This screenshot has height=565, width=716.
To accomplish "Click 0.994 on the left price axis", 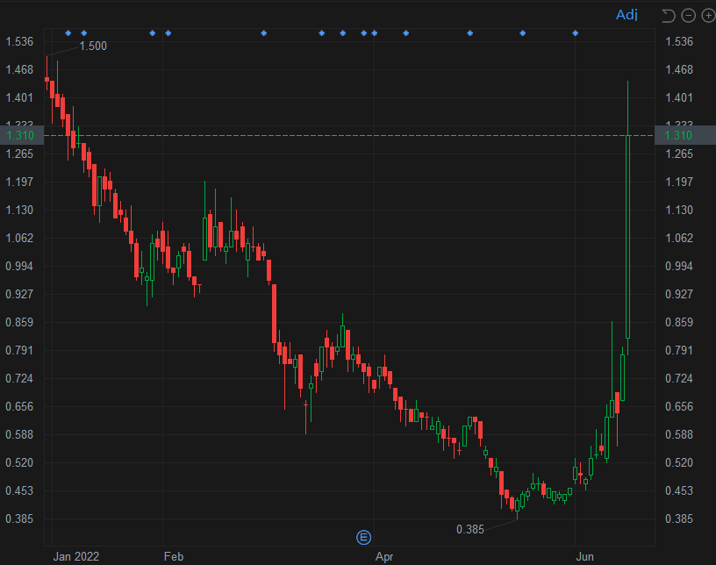I will point(19,266).
